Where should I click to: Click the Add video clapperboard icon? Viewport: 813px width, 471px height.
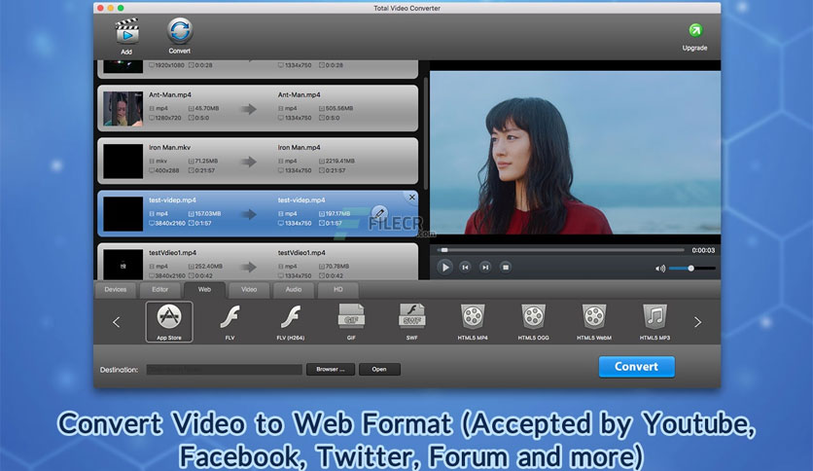[x=126, y=32]
